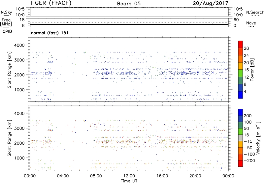The width and height of the screenshot is (264, 183).
Task: Click the 12:00 time tick label
Action: click(x=129, y=176)
